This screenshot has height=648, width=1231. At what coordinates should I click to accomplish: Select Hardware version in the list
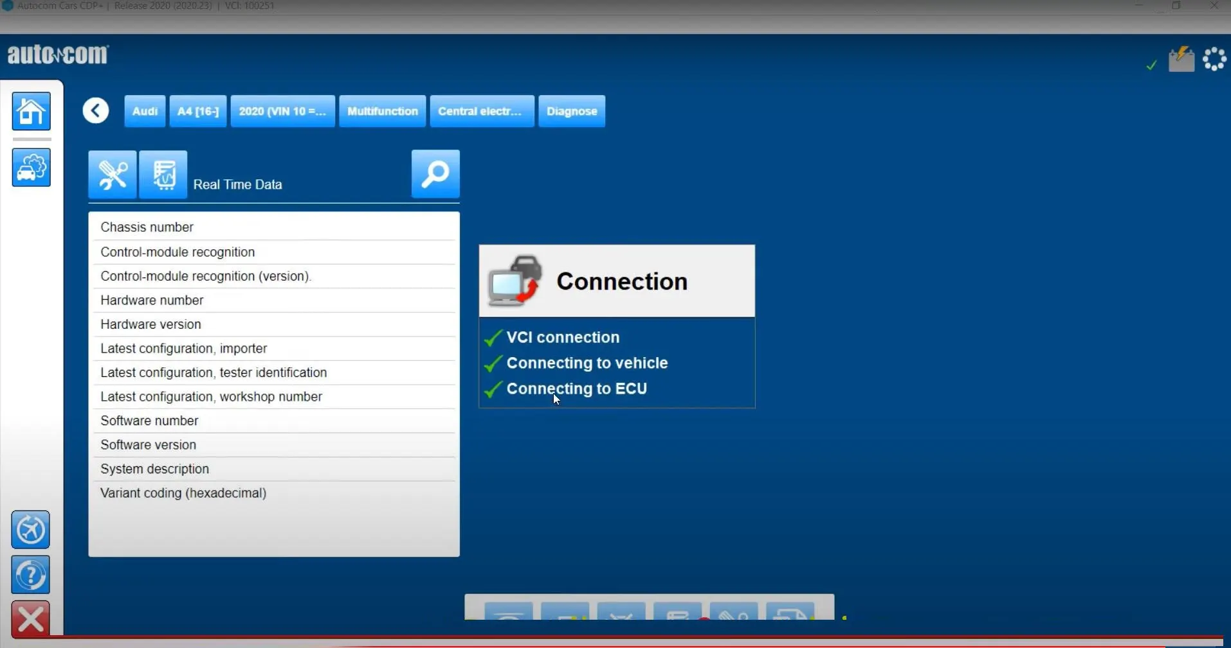pos(274,324)
